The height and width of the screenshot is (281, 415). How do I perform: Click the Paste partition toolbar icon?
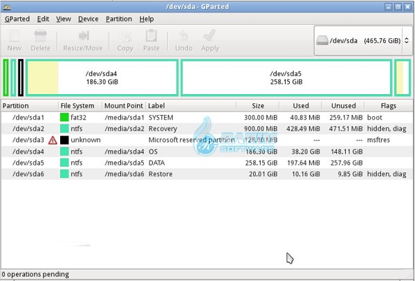click(151, 36)
